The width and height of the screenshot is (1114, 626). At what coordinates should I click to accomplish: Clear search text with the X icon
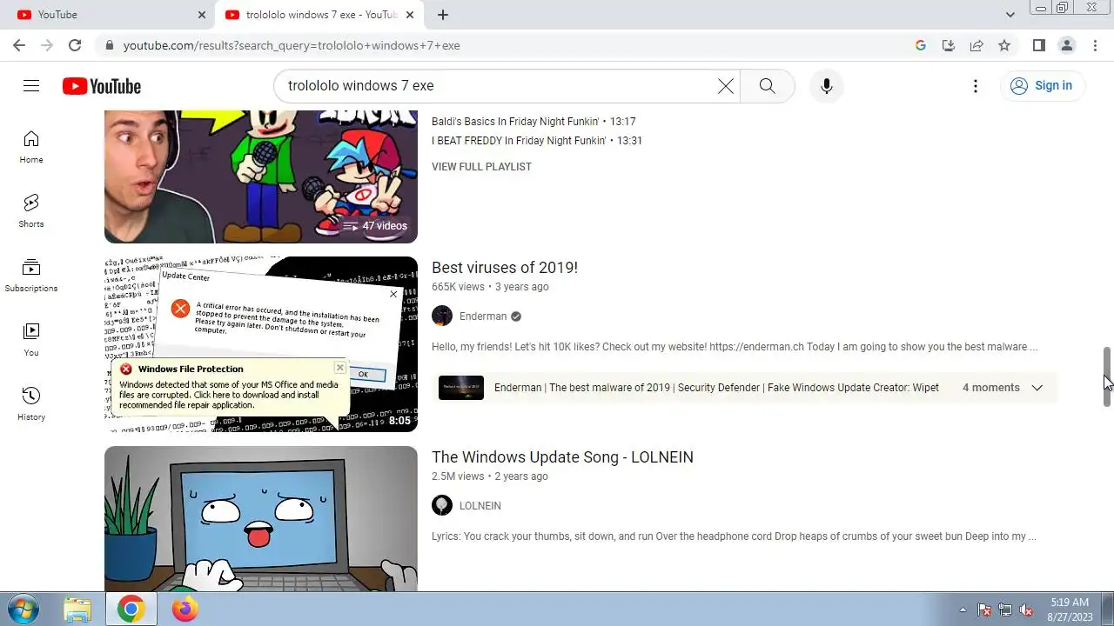pos(725,86)
